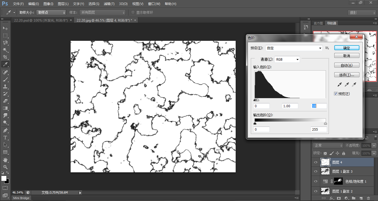The image size is (378, 201).
Task: Open the 滤镜 menu
Action: pyautogui.click(x=109, y=4)
